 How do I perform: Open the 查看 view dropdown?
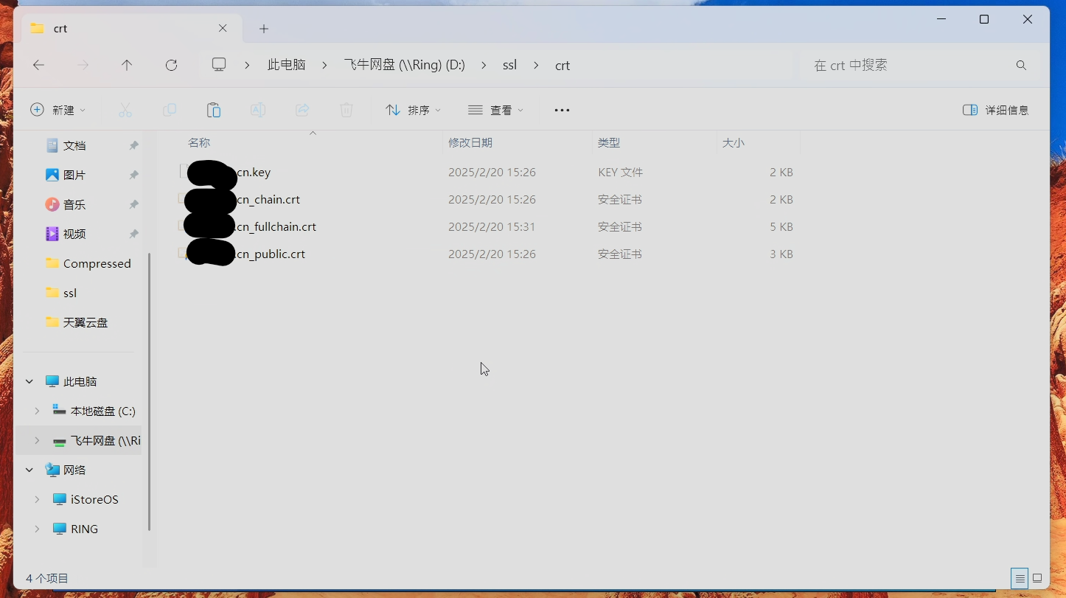495,110
